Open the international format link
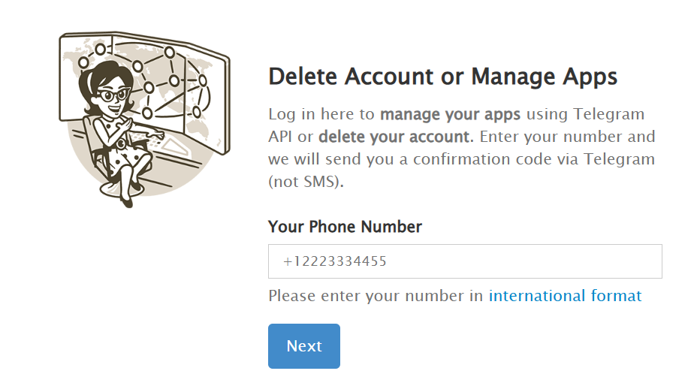This screenshot has width=700, height=383. (x=565, y=296)
